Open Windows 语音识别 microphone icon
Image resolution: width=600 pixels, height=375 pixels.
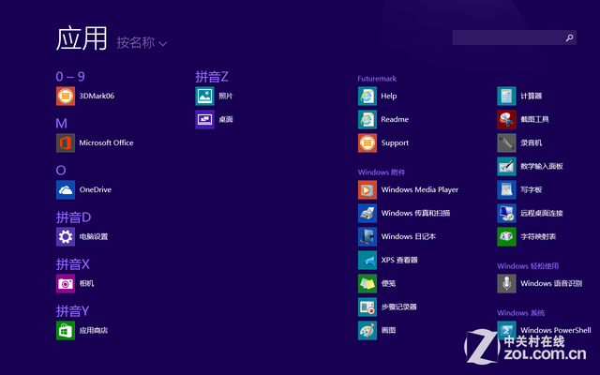coord(506,283)
